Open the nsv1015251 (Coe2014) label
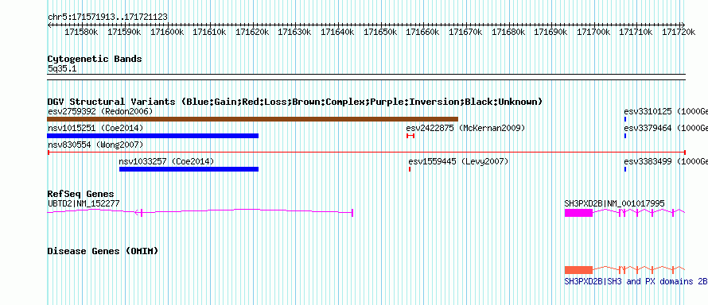The width and height of the screenshot is (708, 305). [95, 129]
